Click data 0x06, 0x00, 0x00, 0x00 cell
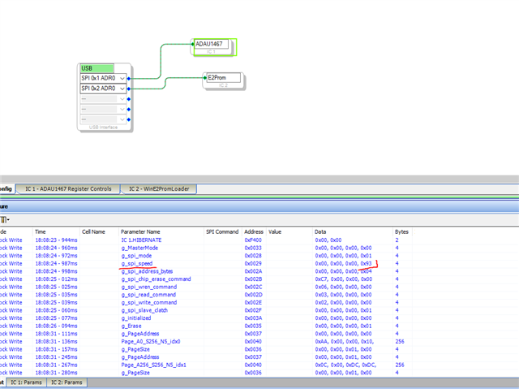Image resolution: width=519 pixels, height=389 pixels. tap(343, 287)
